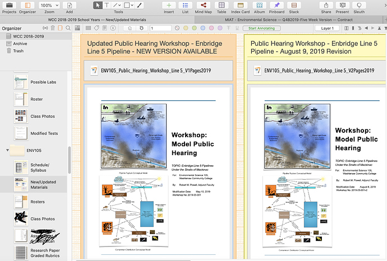Viewport: 387px width, 261px height.
Task: Open the tags inspector icon
Action: point(96,28)
